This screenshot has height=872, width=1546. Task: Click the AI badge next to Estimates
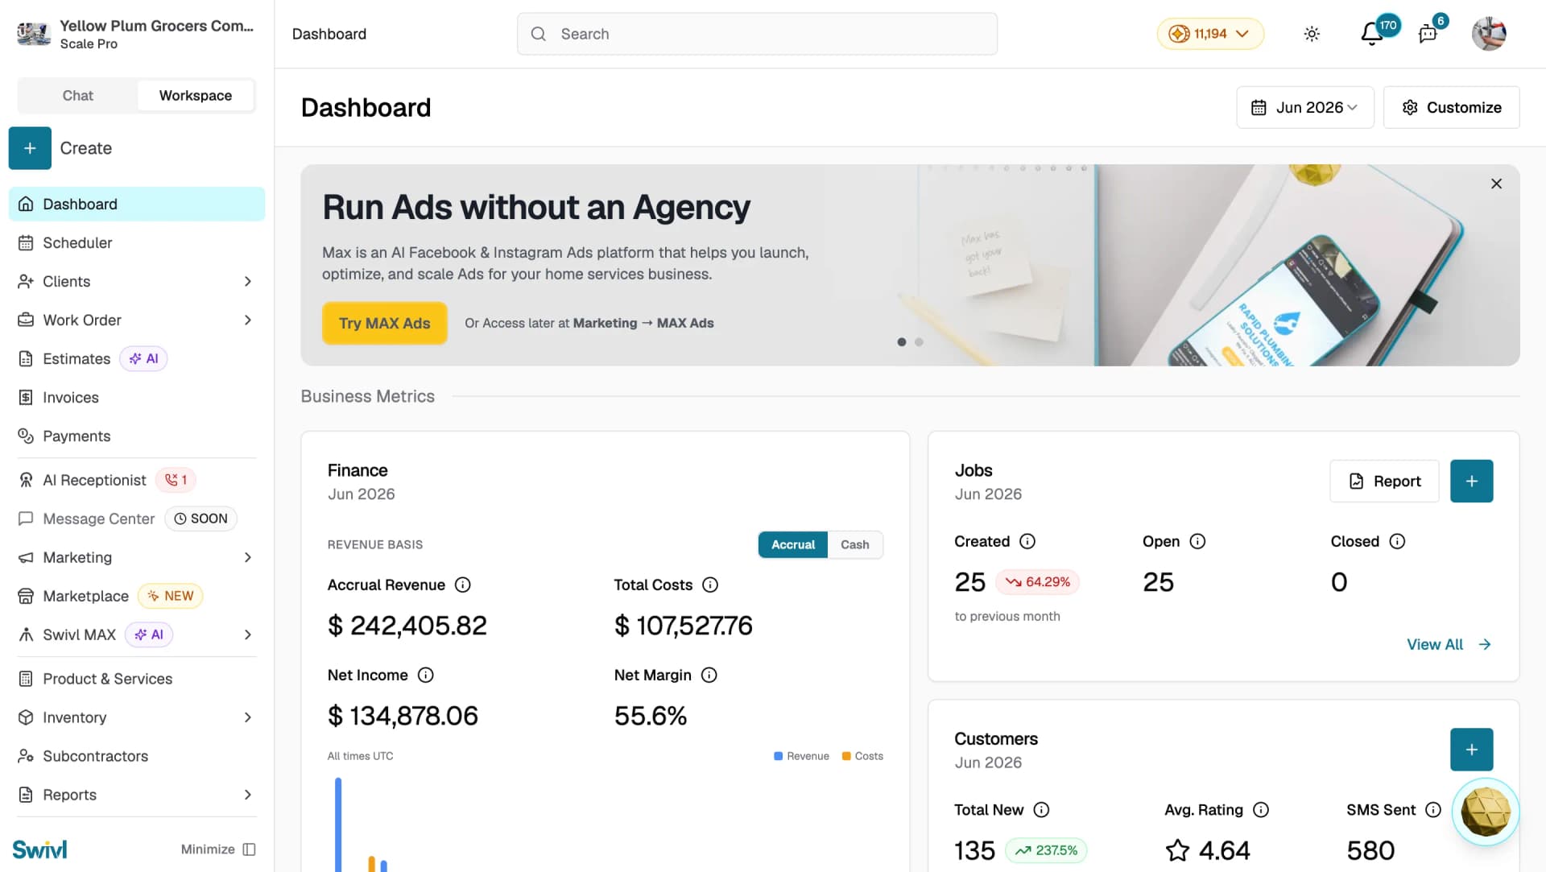(x=143, y=358)
